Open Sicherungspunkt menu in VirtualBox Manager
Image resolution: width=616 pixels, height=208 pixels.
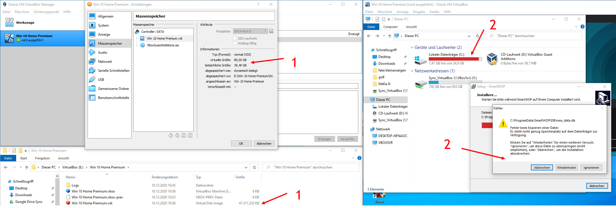click(46, 12)
